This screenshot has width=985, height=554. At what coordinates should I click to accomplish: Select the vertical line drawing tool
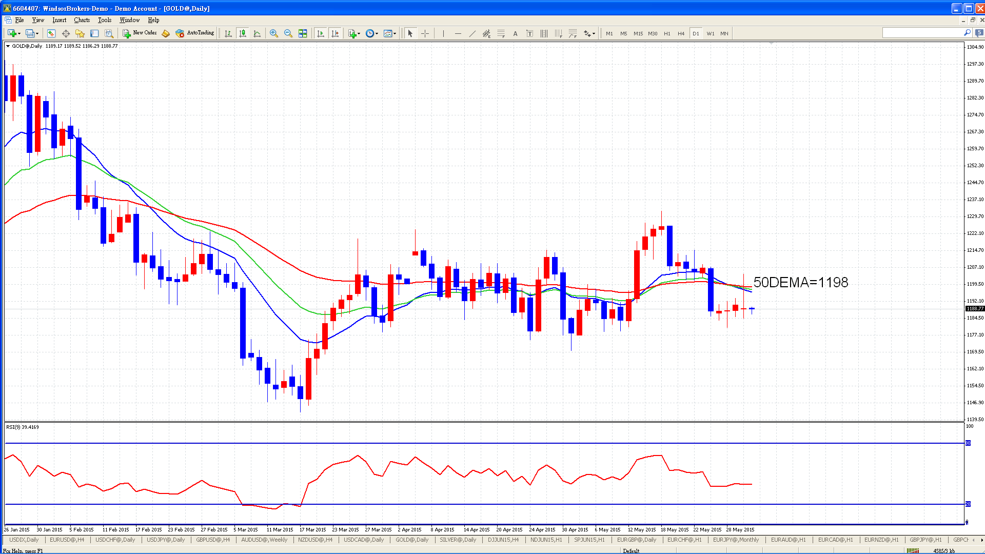point(443,33)
